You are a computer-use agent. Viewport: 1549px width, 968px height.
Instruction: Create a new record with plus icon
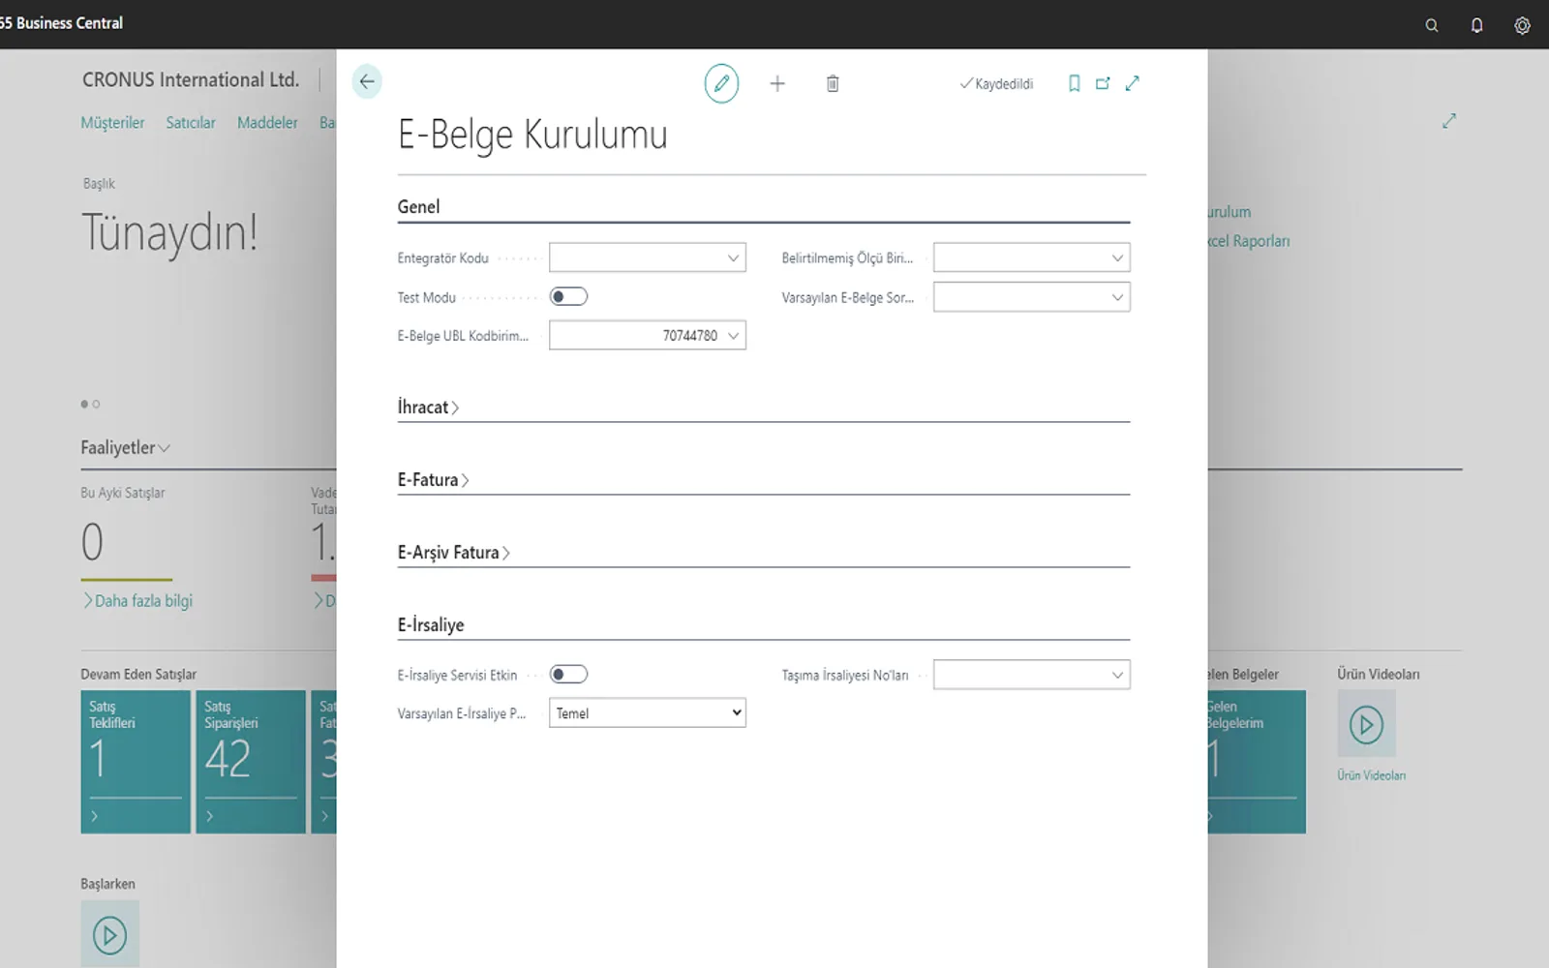777,84
